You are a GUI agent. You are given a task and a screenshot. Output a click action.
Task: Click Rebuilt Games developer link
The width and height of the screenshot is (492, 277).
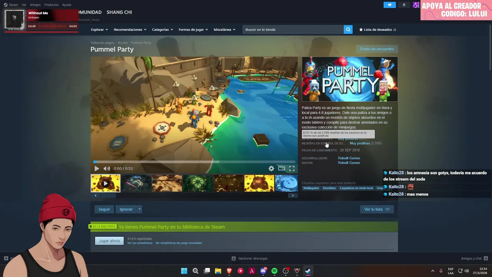tap(349, 158)
